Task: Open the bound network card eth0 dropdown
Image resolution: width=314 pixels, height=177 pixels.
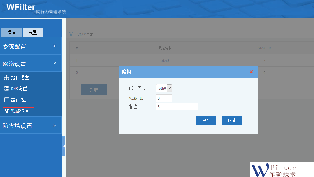Action: [x=164, y=88]
